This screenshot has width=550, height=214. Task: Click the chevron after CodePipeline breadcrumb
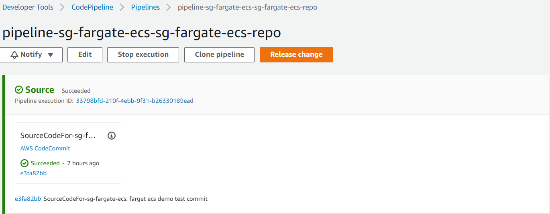[122, 8]
